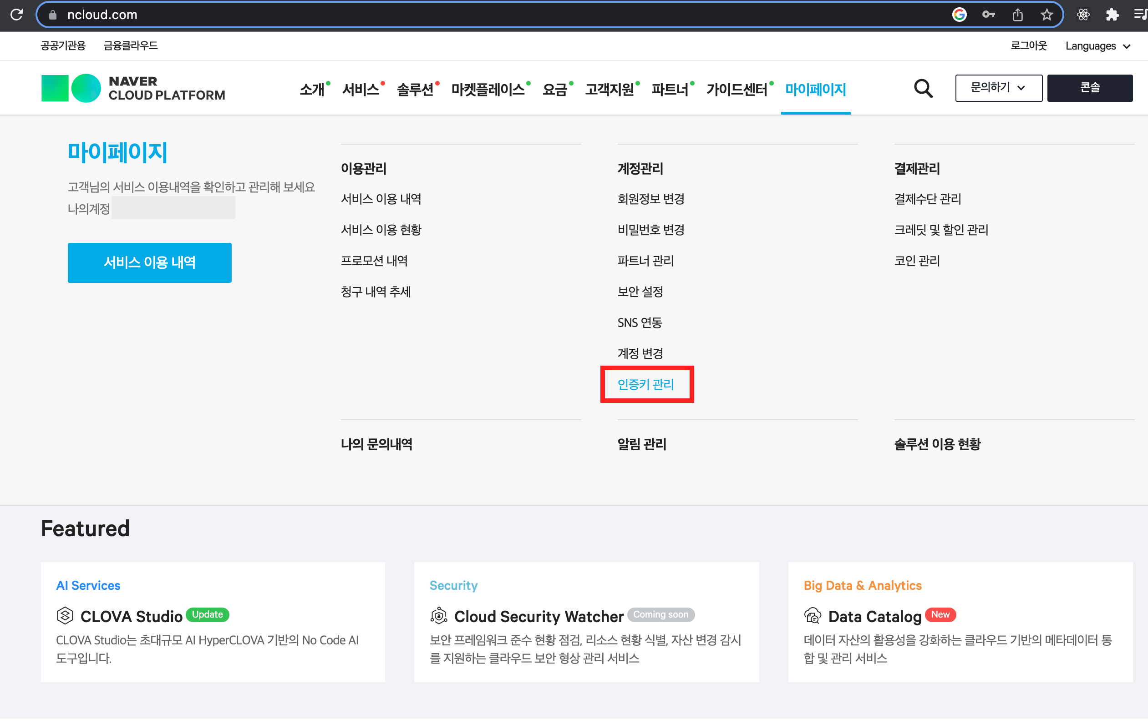Open 보안 설정 link
The height and width of the screenshot is (724, 1148).
click(x=640, y=292)
